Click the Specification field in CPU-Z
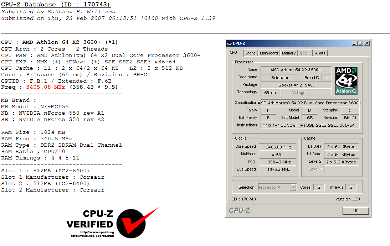The width and height of the screenshot is (390, 246). 310,103
